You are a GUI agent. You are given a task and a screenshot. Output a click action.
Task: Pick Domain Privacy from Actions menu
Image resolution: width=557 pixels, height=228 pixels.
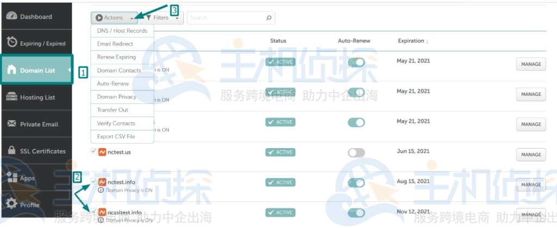click(x=122, y=97)
